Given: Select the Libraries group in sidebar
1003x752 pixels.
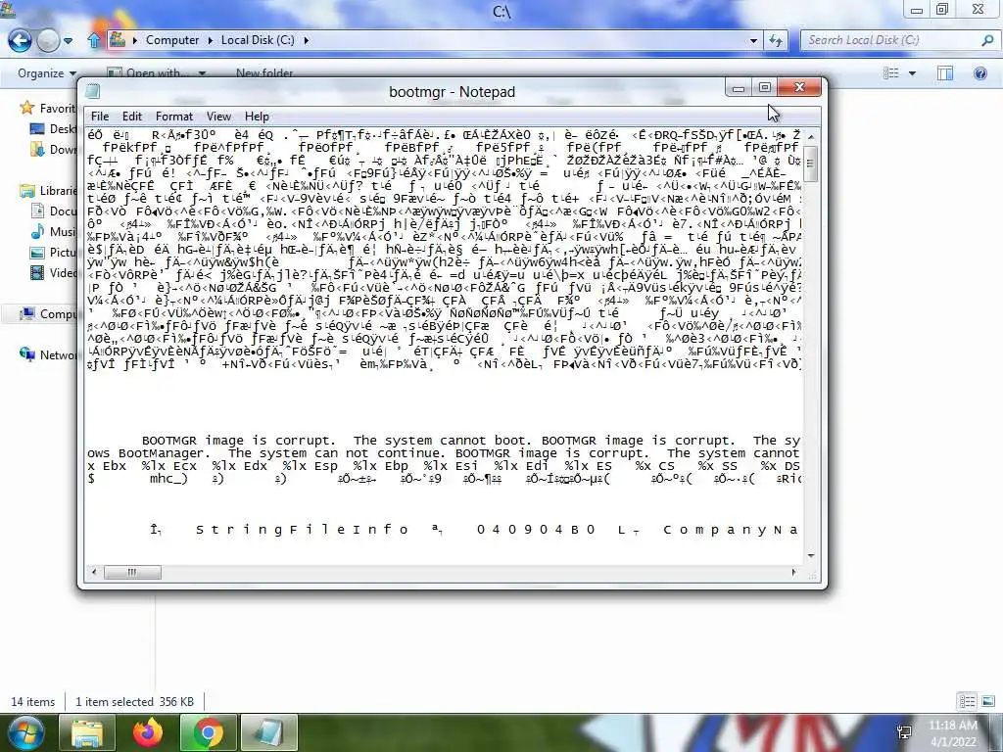Looking at the screenshot, I should click(48, 190).
